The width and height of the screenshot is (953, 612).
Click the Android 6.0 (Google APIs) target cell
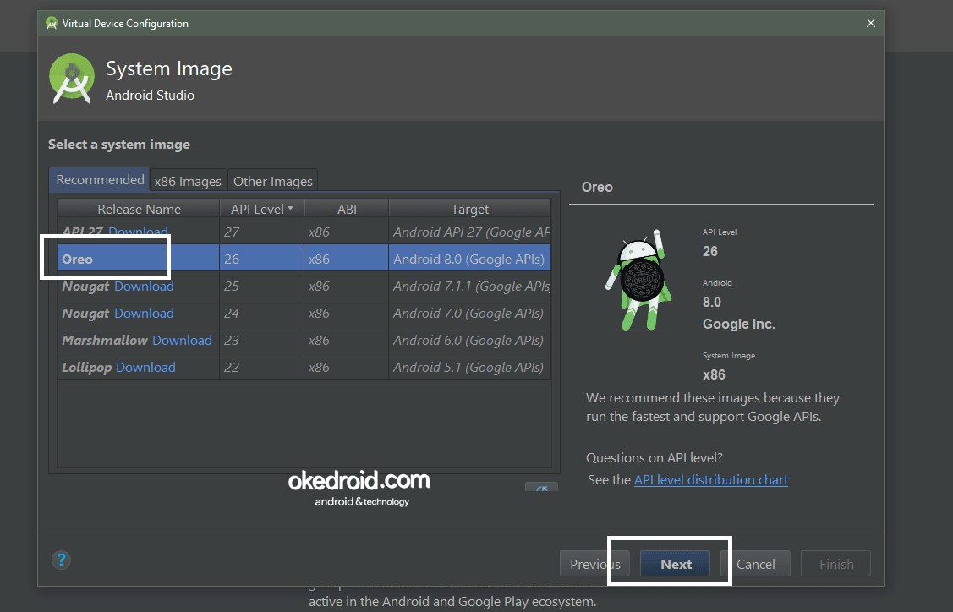point(470,340)
